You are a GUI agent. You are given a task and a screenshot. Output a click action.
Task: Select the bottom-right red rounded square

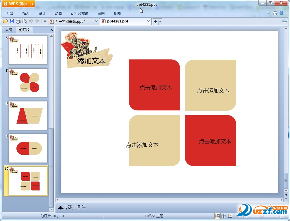(x=211, y=141)
